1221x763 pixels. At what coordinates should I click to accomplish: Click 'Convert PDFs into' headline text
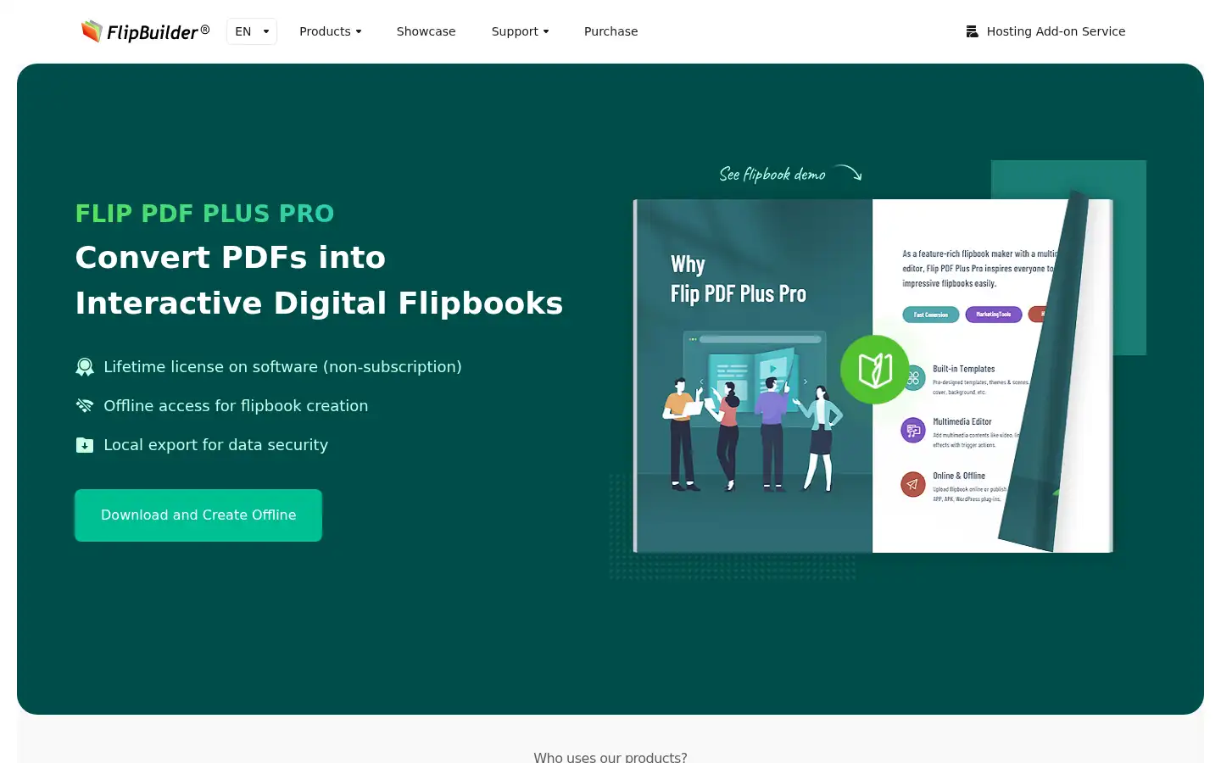click(x=231, y=258)
